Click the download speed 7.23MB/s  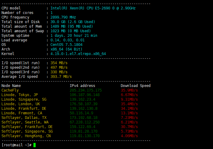click(129, 118)
